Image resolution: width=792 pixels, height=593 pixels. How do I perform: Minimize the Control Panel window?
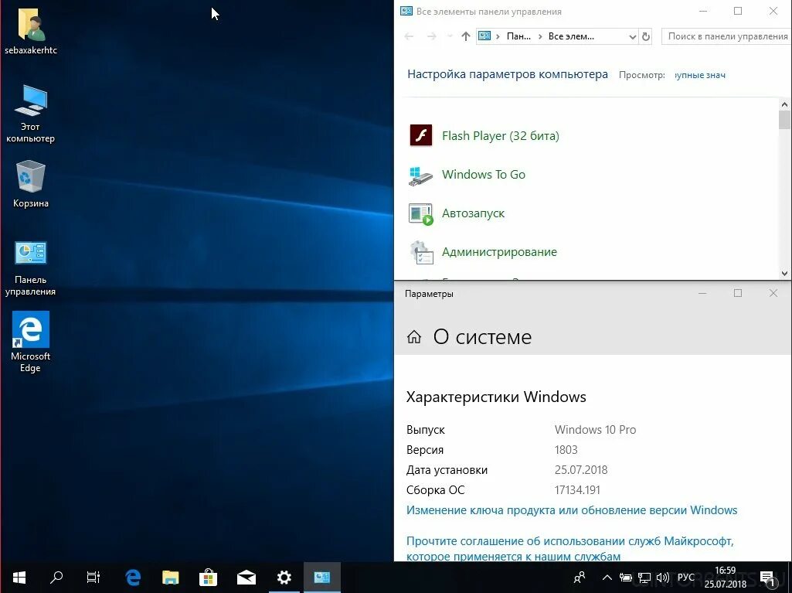coord(702,11)
